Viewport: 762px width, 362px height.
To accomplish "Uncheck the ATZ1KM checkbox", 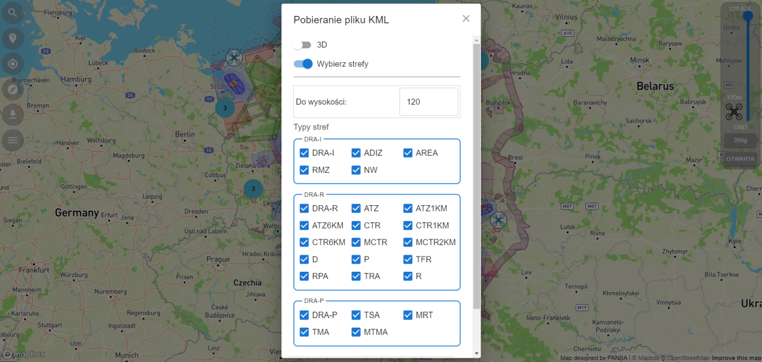I will (x=408, y=208).
